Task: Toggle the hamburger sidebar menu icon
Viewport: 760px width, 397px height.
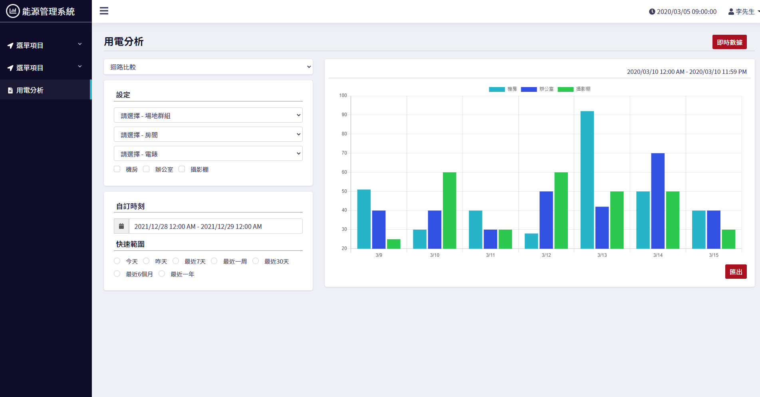Action: point(104,11)
